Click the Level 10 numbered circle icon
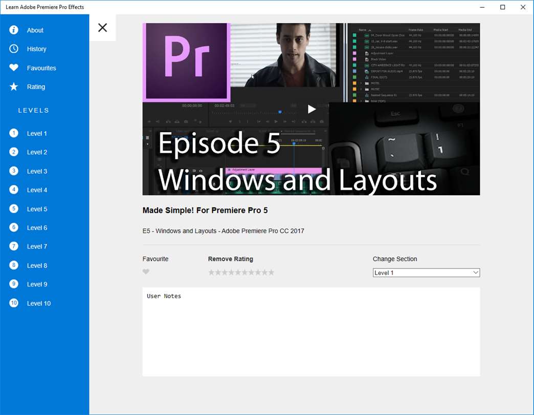Screen dimensions: 534x415 pos(14,303)
